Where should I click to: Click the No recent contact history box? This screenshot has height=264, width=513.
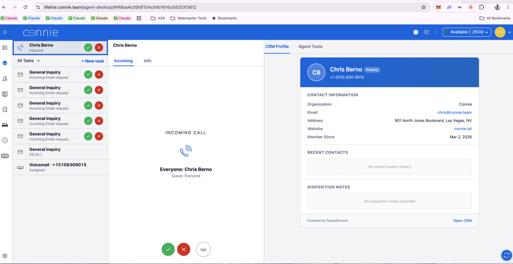click(x=389, y=167)
